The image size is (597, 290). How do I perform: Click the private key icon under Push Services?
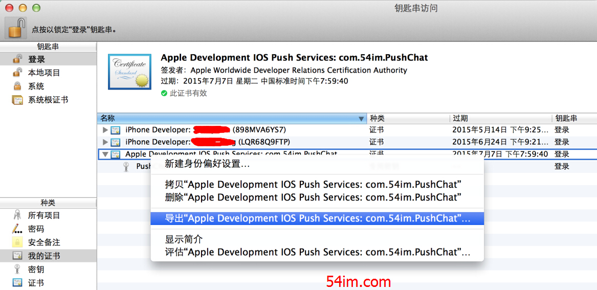(x=127, y=166)
